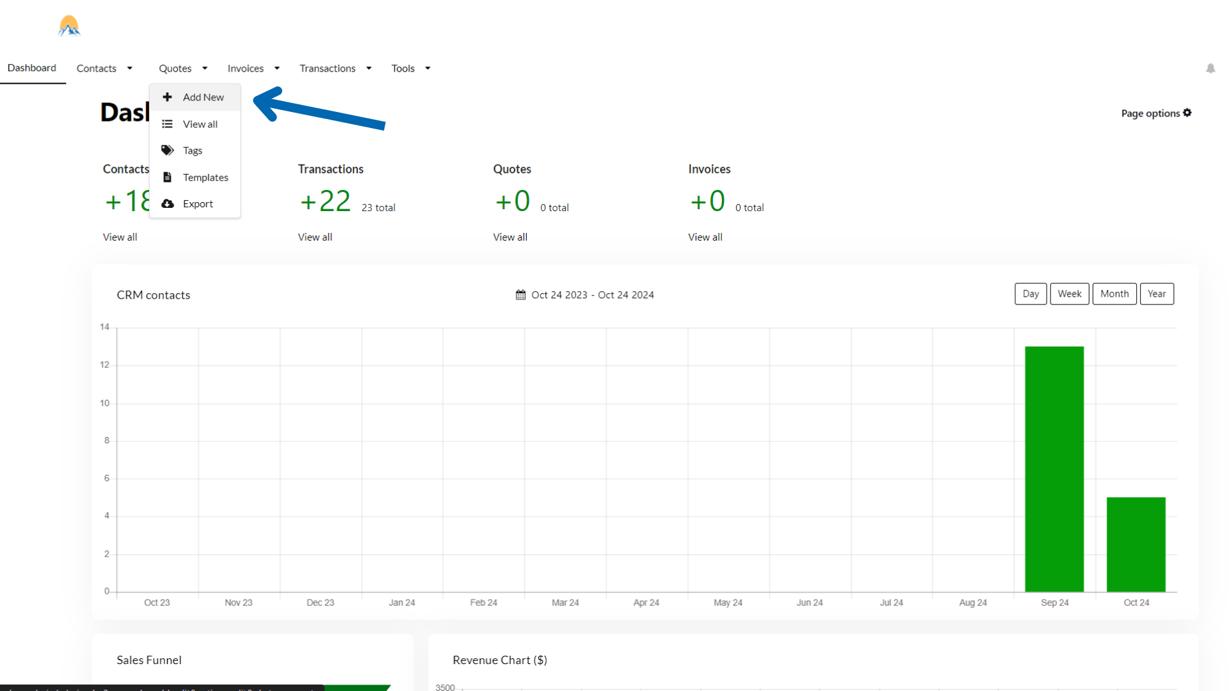Click the plus icon beside Add New
The height and width of the screenshot is (691, 1229).
point(167,97)
